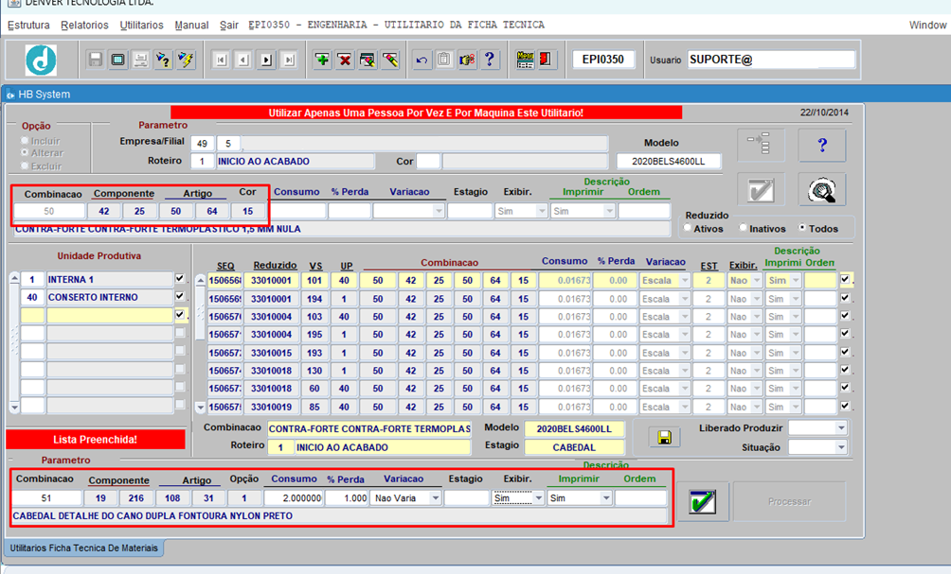Click the Consumo field showing 2.000000

[x=294, y=498]
